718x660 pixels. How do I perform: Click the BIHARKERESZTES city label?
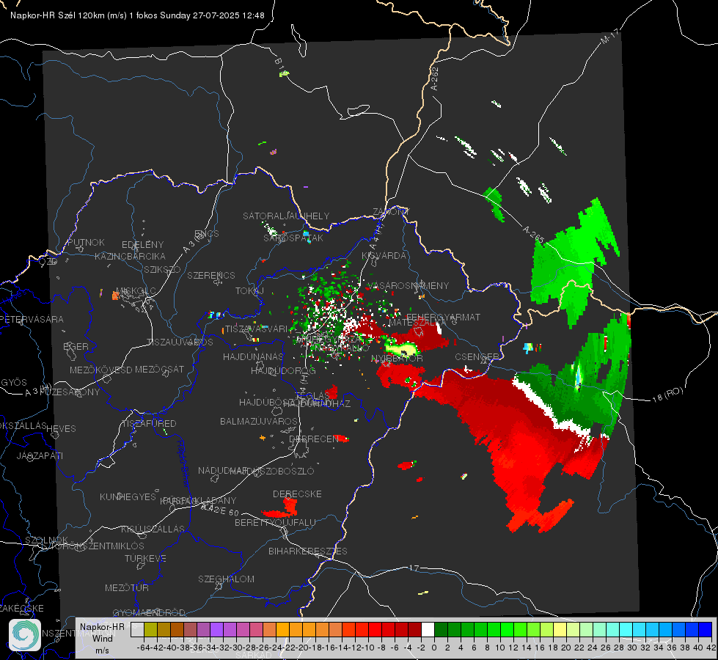point(308,551)
